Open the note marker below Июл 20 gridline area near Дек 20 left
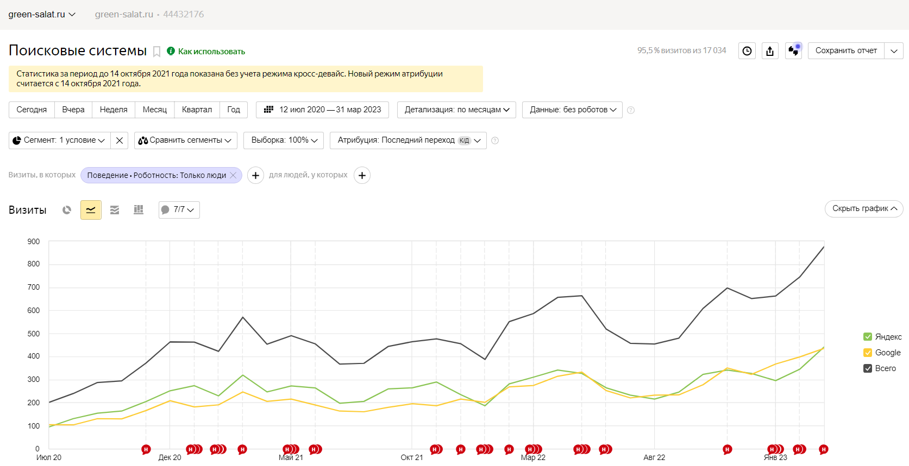 146,449
